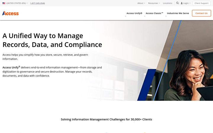Click Solving Information Management Challenges heading

coord(106,119)
